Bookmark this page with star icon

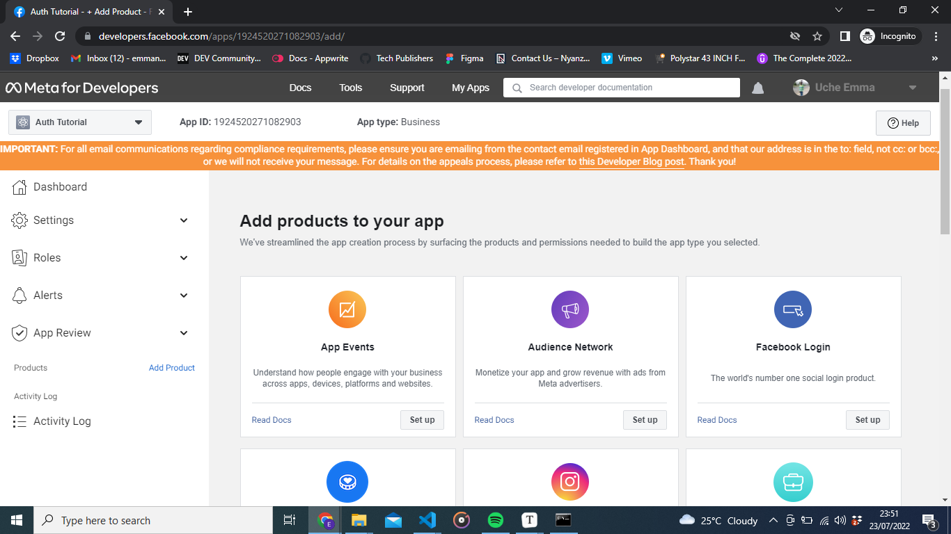817,36
